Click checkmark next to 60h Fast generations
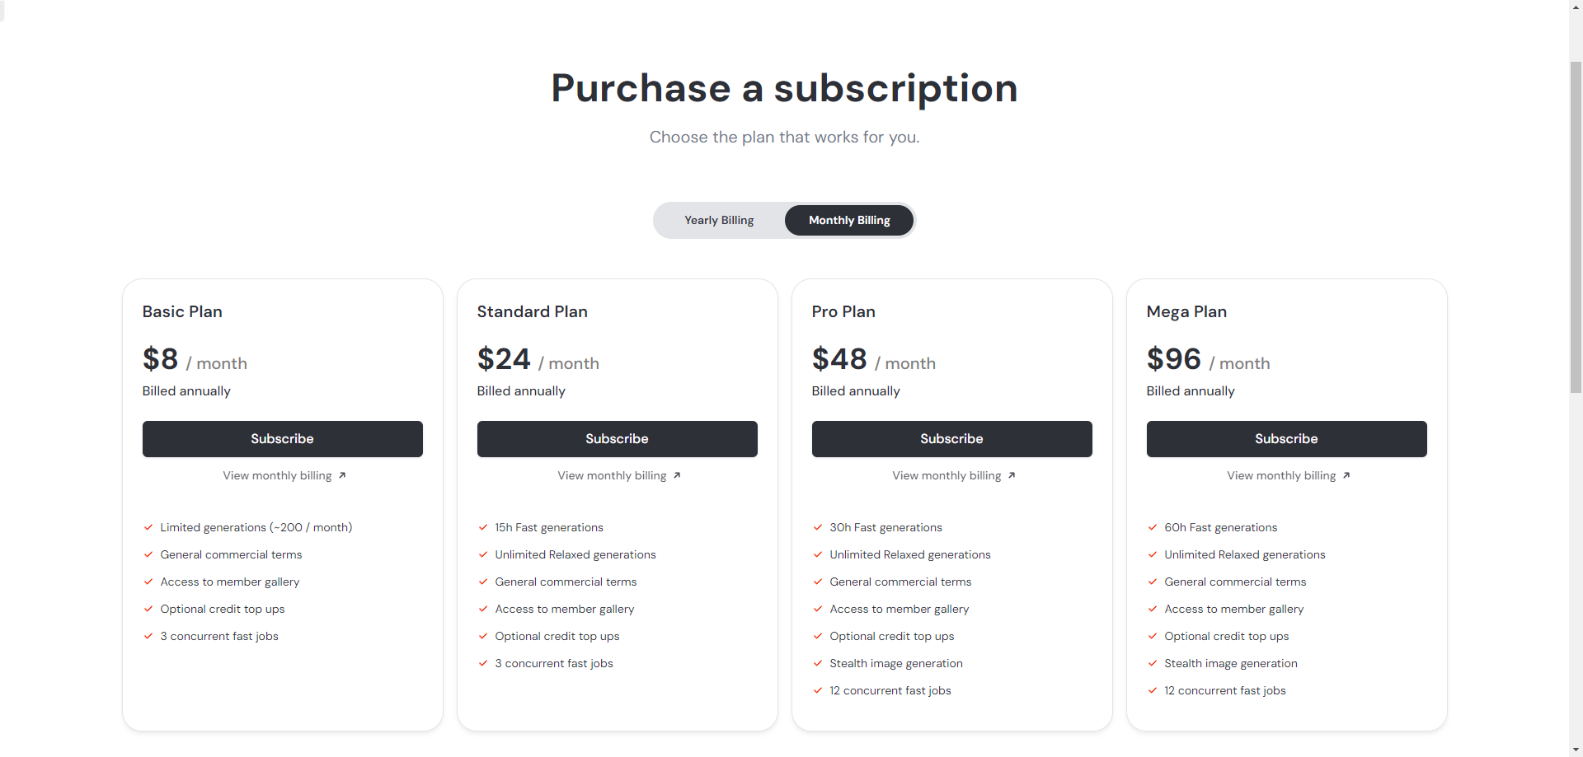The height and width of the screenshot is (757, 1583). pyautogui.click(x=1153, y=528)
